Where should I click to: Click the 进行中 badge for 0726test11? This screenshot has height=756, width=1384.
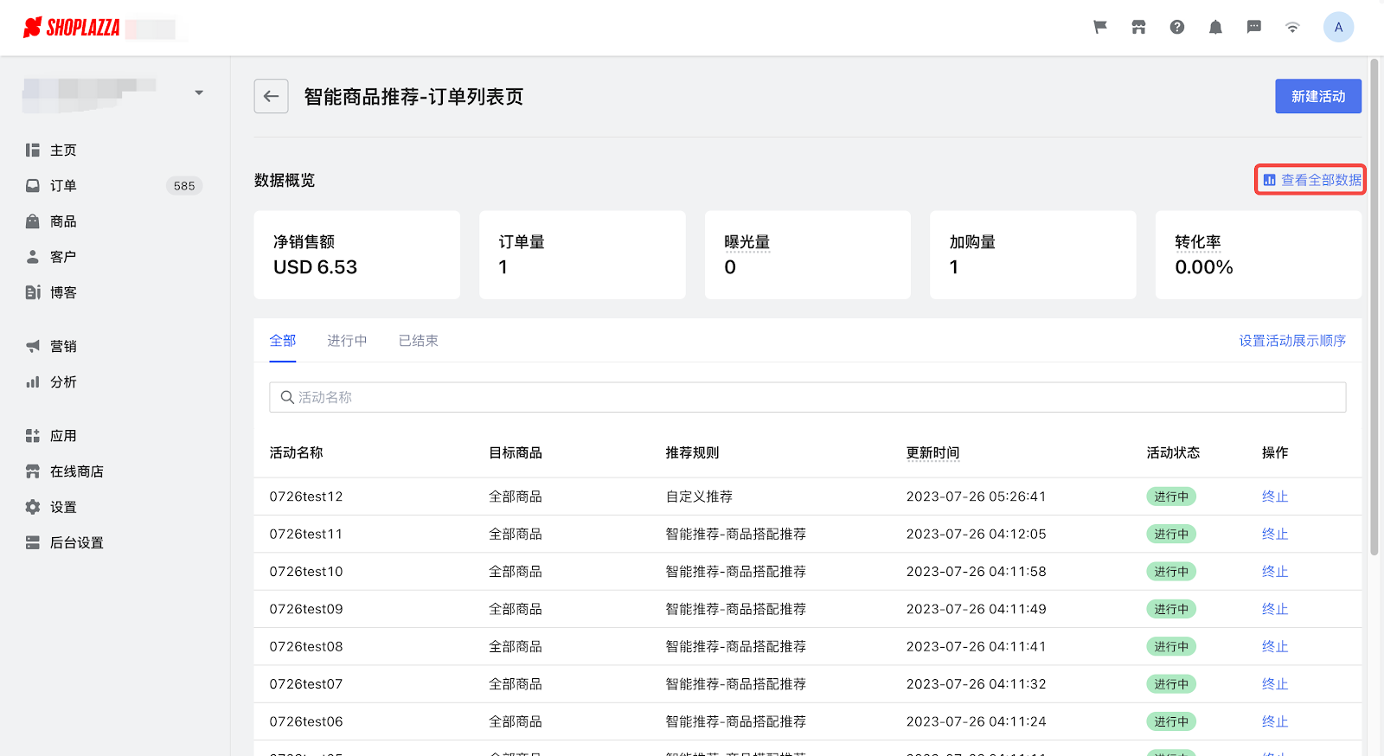(x=1171, y=534)
